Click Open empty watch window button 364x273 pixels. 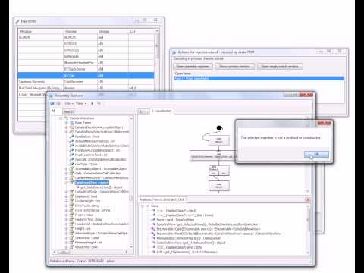280,67
